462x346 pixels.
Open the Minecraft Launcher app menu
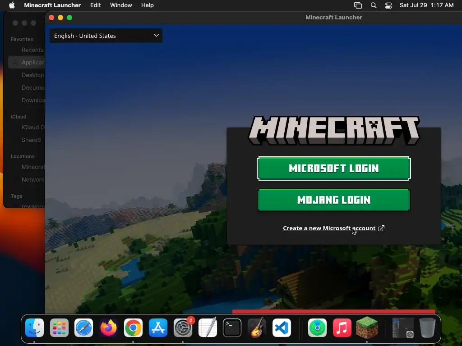52,5
